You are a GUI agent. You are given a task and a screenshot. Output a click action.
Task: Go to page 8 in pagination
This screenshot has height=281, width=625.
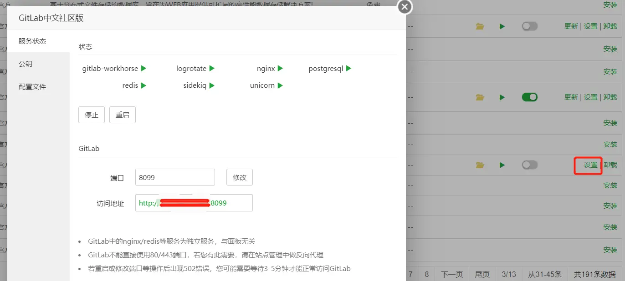pos(427,274)
